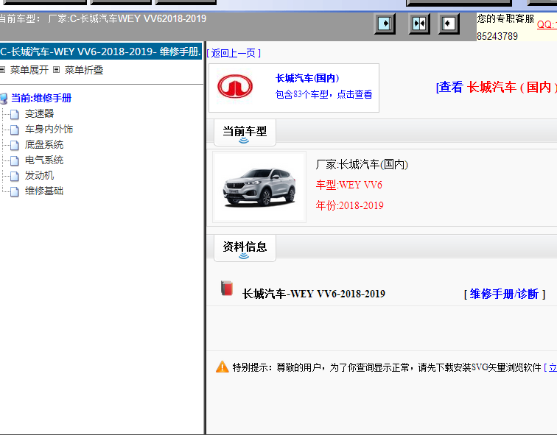The width and height of the screenshot is (557, 435).
Task: Click the page icon beside 发动机
Action: point(15,176)
